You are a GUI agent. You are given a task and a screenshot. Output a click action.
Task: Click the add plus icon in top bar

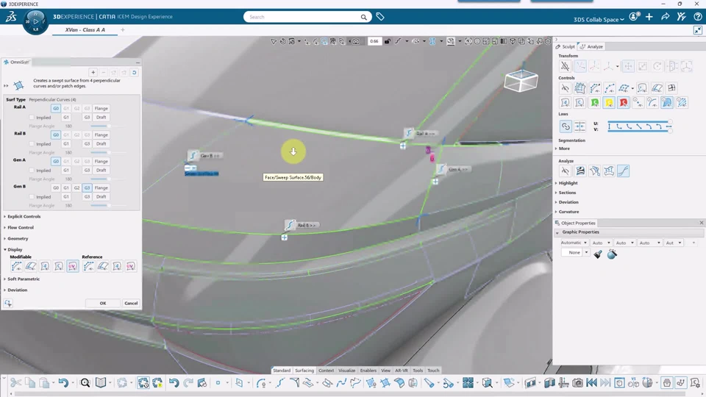click(649, 17)
